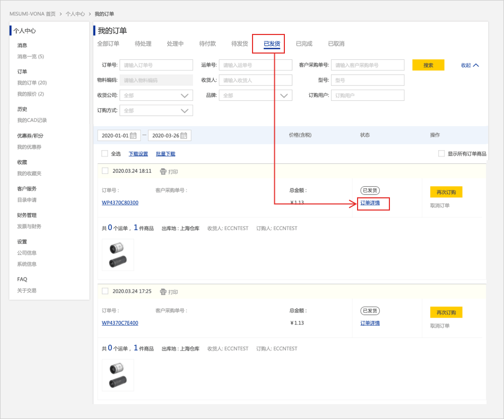This screenshot has width=504, height=419.
Task: Click the 订单号 input field
Action: [x=156, y=65]
